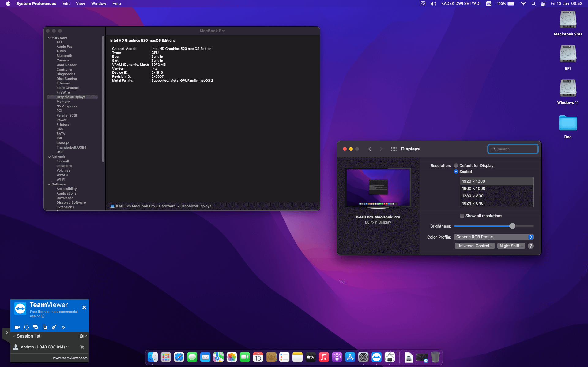The width and height of the screenshot is (588, 367).
Task: Enable Show all resolutions checkbox
Action: click(462, 216)
